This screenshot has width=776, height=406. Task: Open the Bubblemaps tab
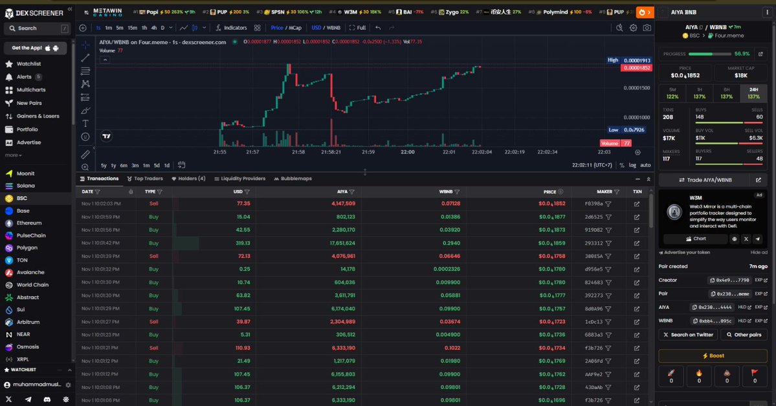(x=293, y=179)
